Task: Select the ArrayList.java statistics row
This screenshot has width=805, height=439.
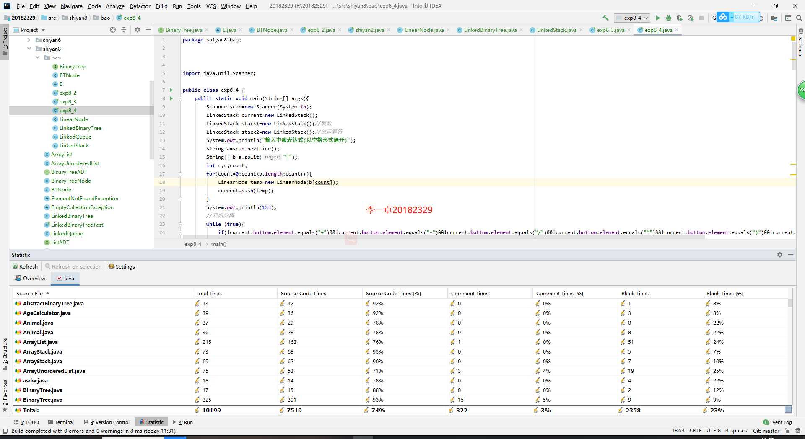Action: pos(400,342)
